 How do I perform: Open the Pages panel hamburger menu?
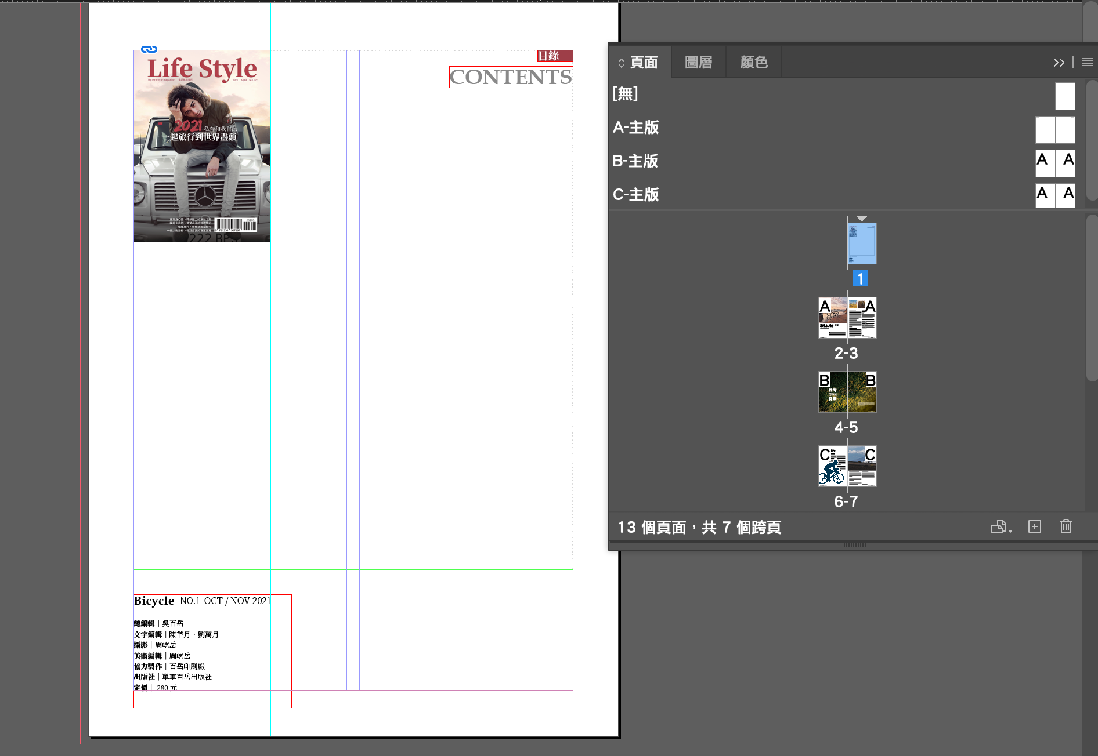(1087, 62)
